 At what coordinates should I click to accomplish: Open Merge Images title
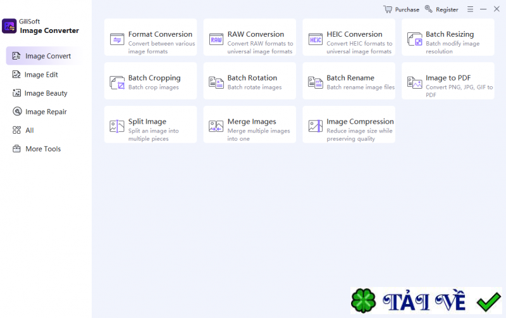click(x=252, y=122)
